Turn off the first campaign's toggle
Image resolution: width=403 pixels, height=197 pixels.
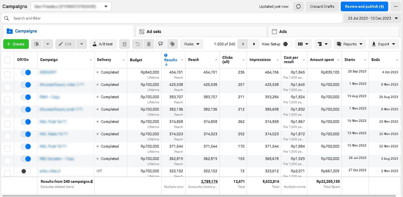(26, 72)
